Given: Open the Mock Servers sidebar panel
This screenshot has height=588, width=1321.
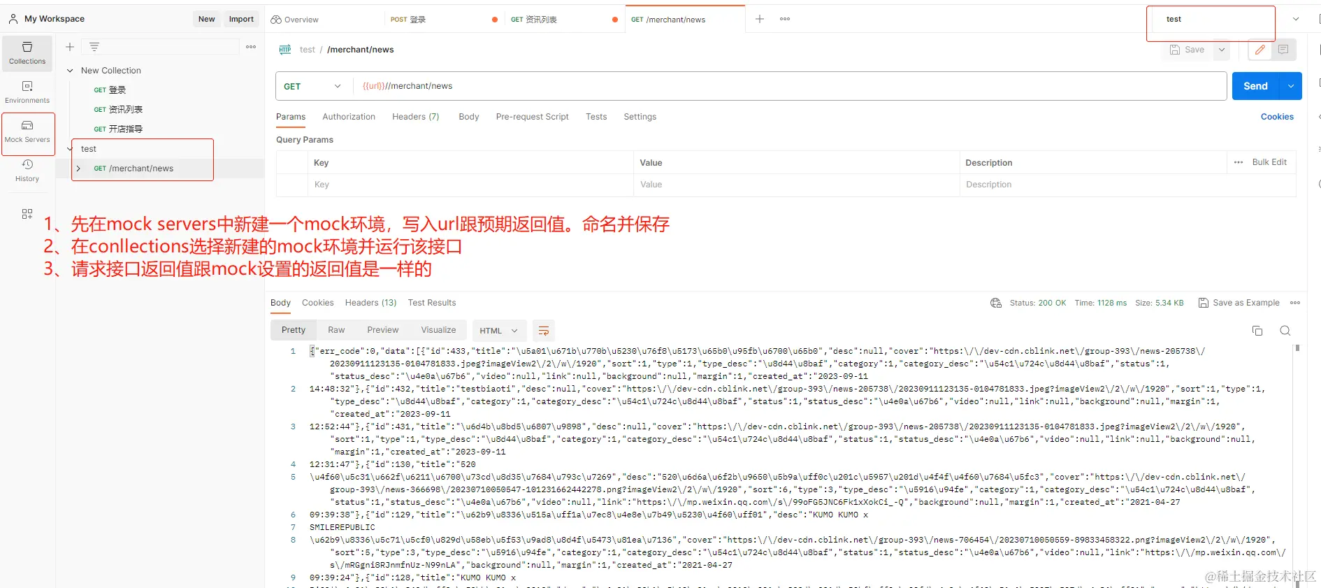Looking at the screenshot, I should click(27, 131).
